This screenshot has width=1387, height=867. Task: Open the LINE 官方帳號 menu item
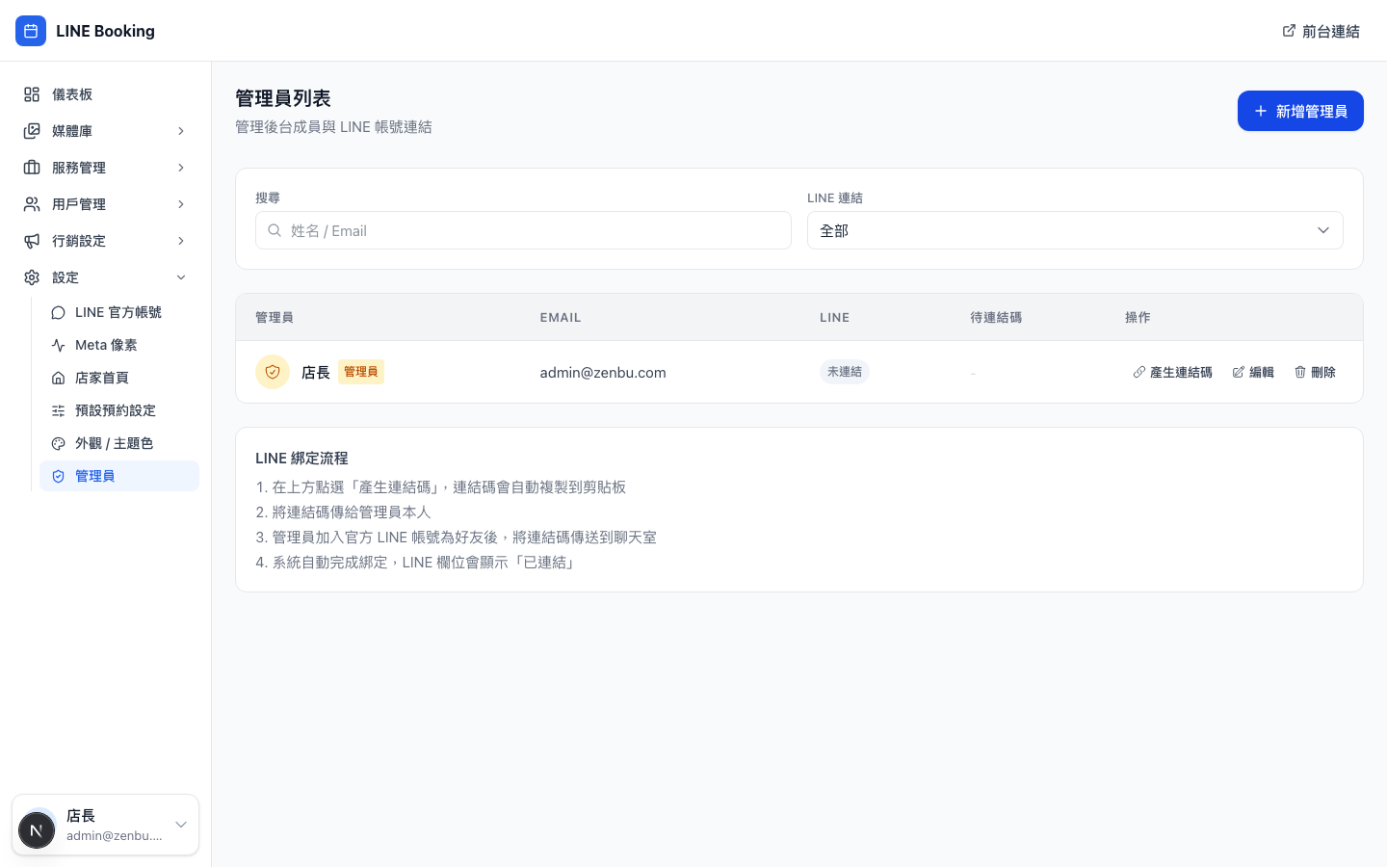(118, 312)
